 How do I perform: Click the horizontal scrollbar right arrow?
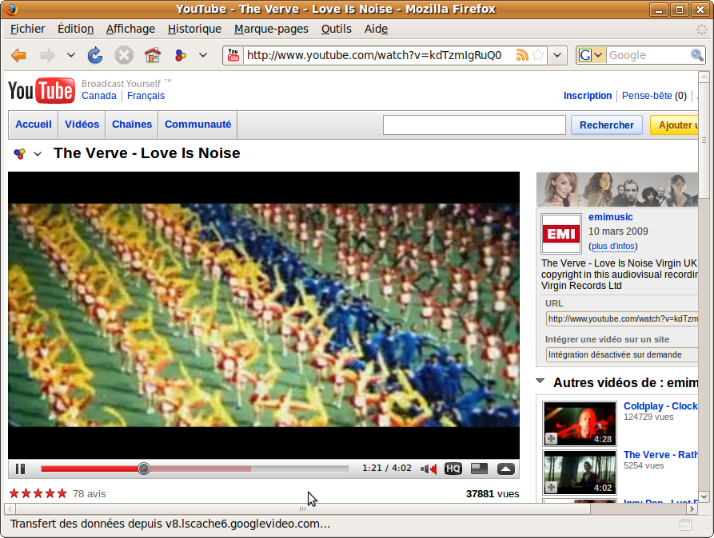tap(692, 509)
